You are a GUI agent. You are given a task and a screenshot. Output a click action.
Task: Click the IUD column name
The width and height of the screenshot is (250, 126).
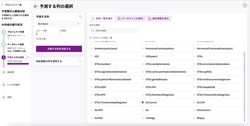[97, 56]
